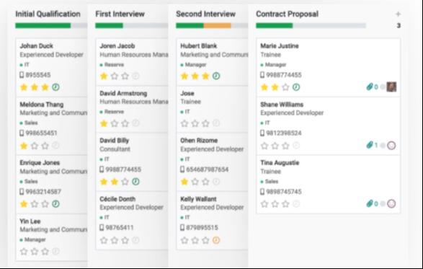Open the David Armstrong applicant card
Screen dimensions: 423x269
(x=132, y=109)
